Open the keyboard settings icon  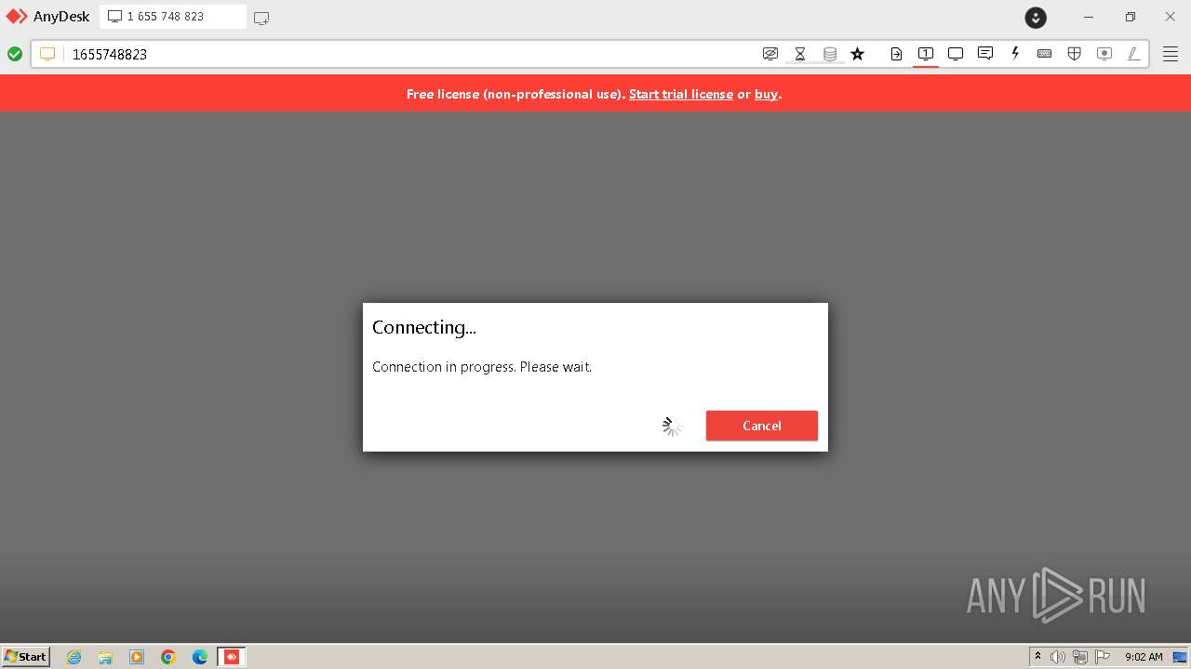pos(1045,54)
